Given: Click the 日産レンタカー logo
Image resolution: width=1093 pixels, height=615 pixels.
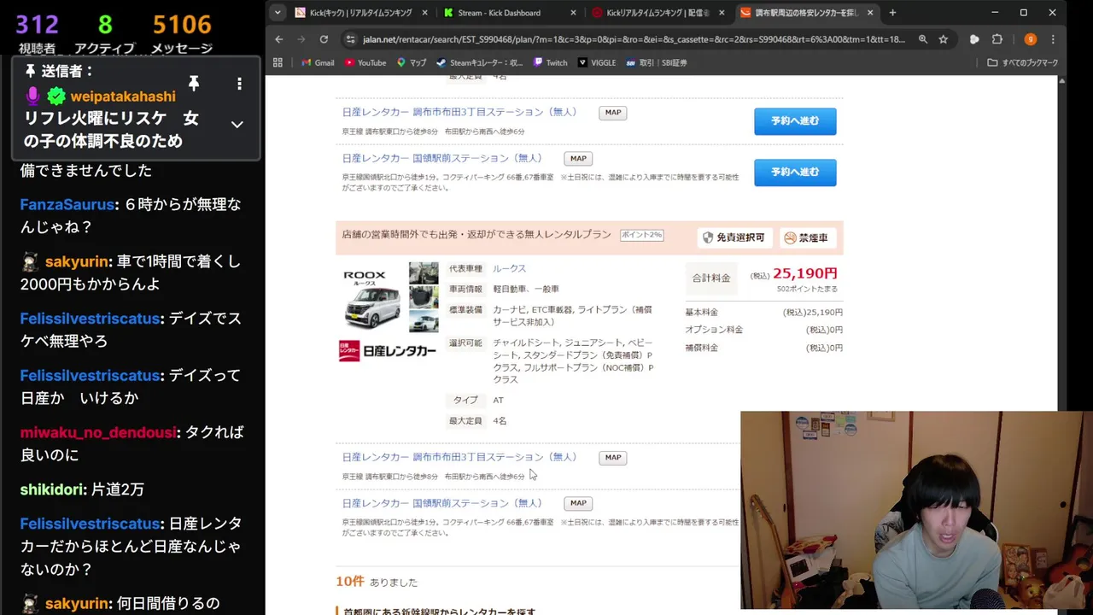Looking at the screenshot, I should click(387, 350).
